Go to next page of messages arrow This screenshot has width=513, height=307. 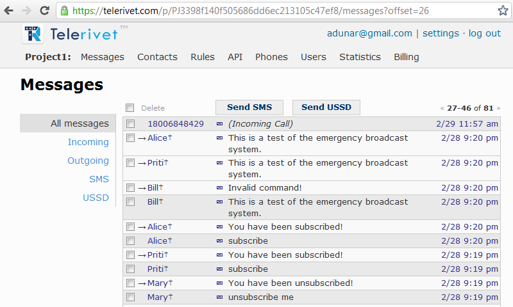pyautogui.click(x=498, y=108)
